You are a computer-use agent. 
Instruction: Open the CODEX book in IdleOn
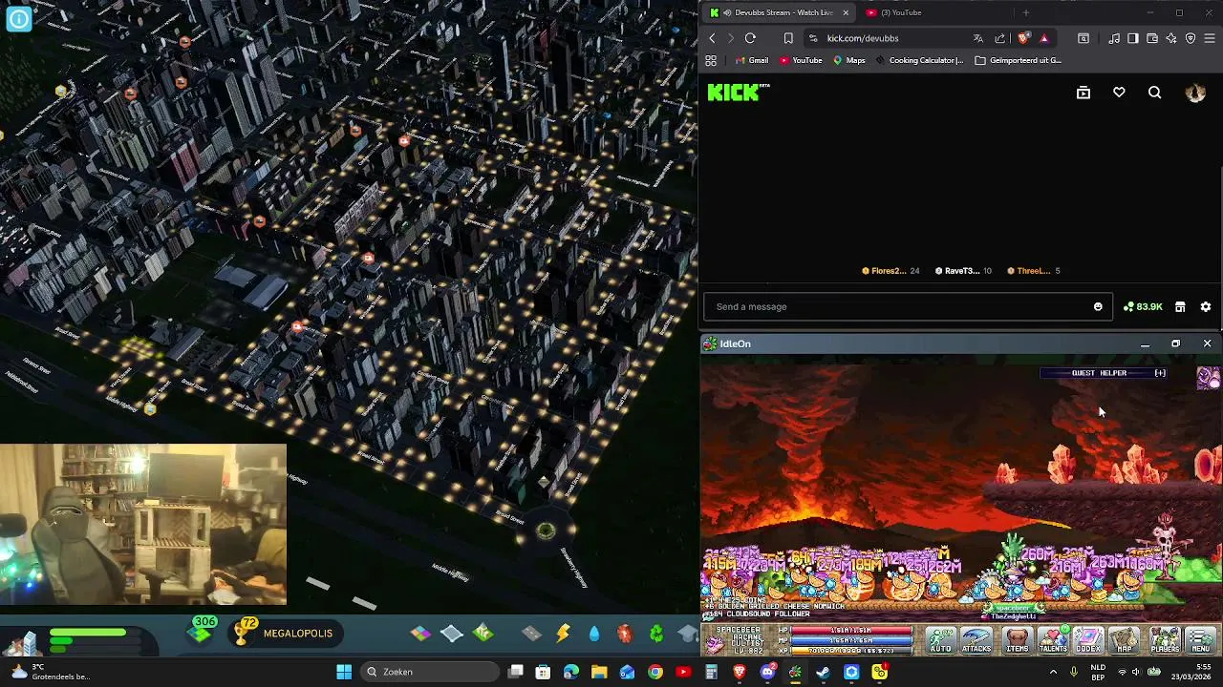coord(1088,640)
